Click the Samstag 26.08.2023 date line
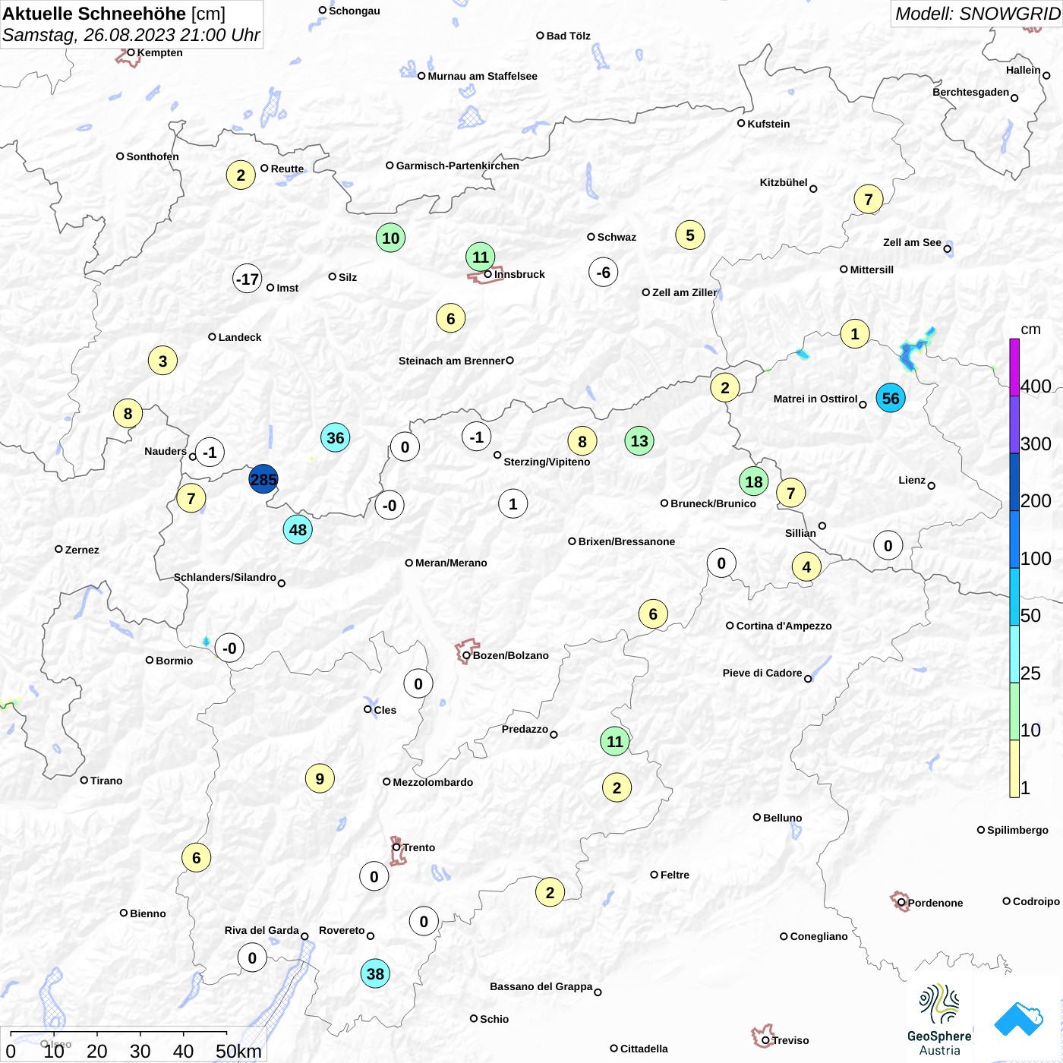Viewport: 1063px width, 1063px height. [x=131, y=35]
